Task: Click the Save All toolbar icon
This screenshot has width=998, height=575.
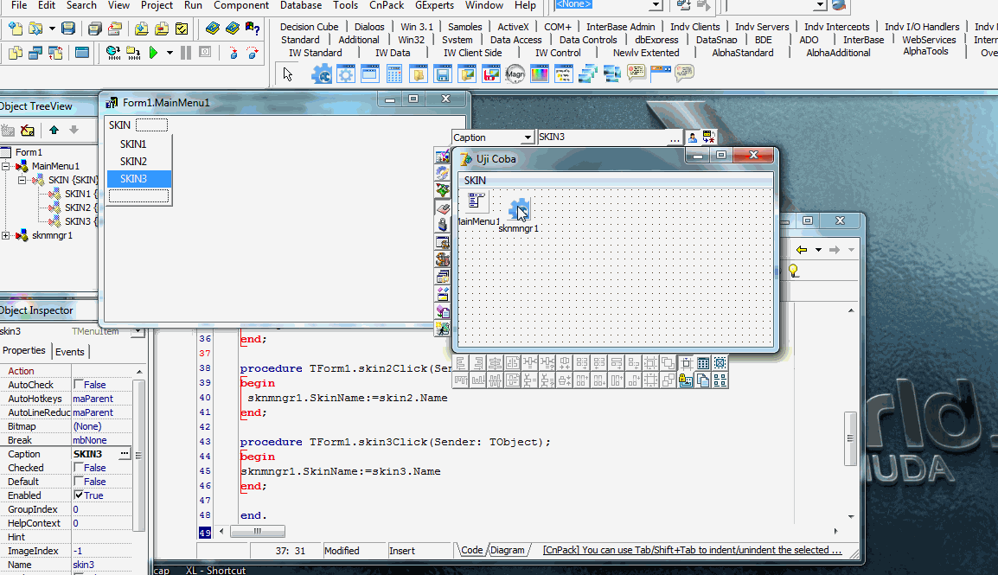Action: coord(93,29)
